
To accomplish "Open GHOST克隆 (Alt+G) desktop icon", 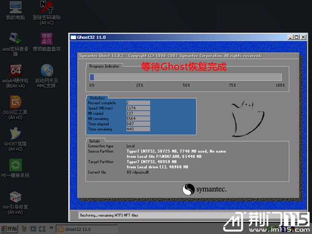I will 15,139.
